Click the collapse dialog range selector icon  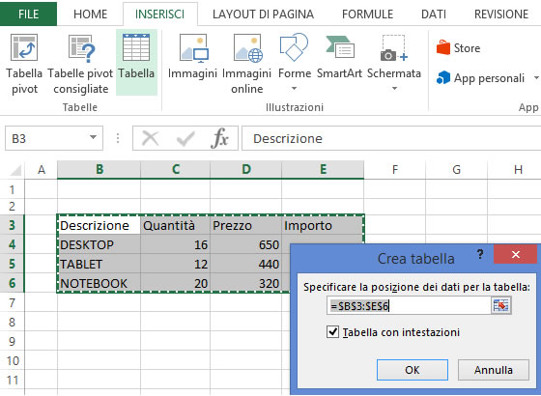(501, 306)
